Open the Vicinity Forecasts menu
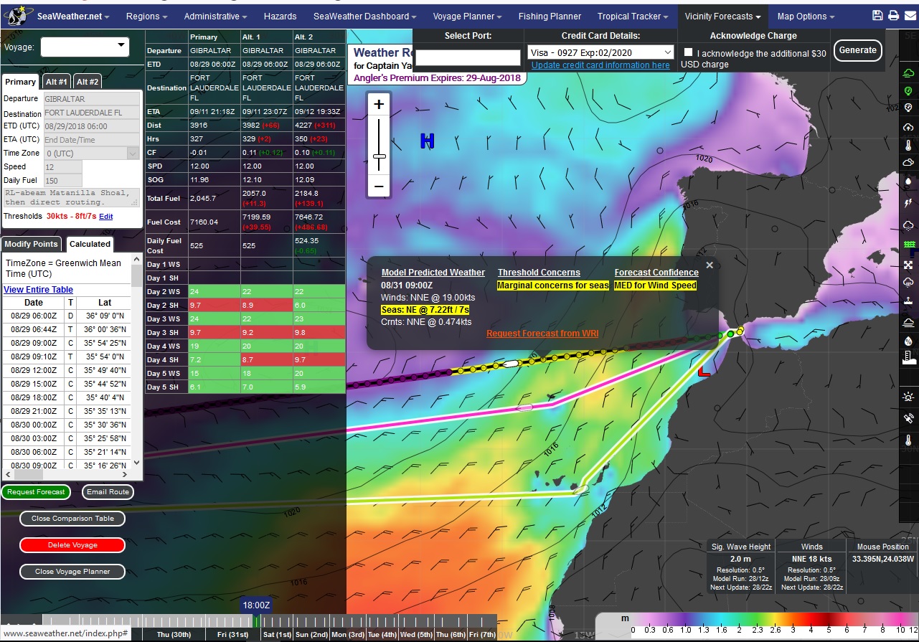This screenshot has width=919, height=642. tap(723, 16)
